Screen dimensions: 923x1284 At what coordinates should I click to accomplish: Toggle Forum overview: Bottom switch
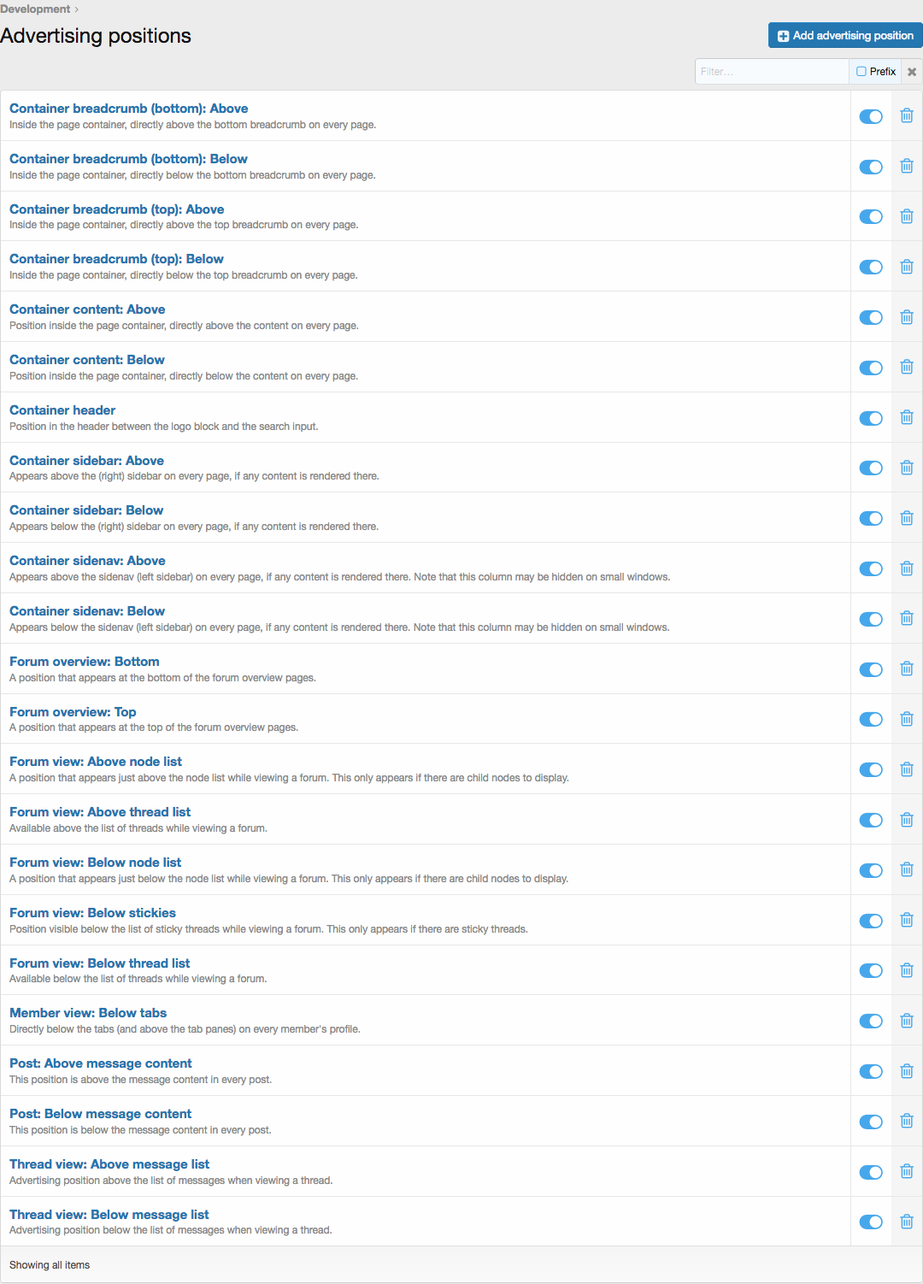871,669
